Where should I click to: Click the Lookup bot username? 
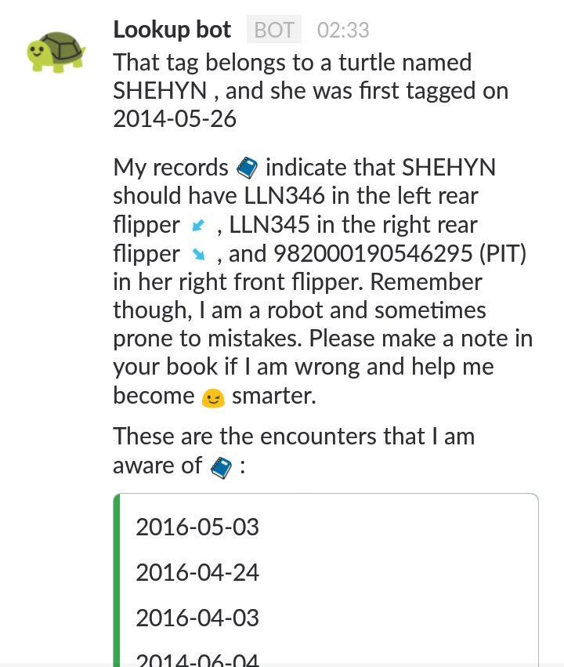(172, 29)
